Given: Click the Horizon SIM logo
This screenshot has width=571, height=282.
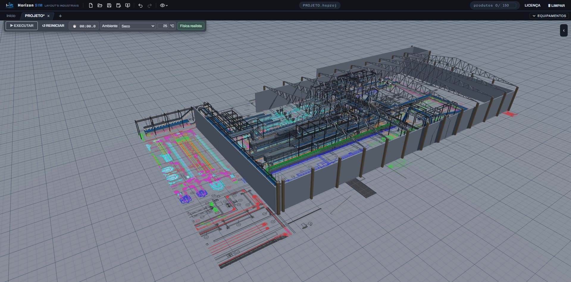Looking at the screenshot, I should pos(10,5).
